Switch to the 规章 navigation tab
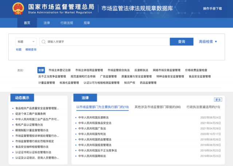This screenshot has height=166, width=233. [87, 23]
